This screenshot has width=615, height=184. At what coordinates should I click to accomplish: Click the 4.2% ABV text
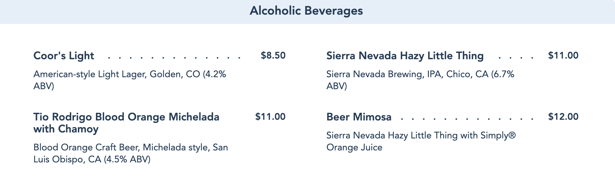[130, 80]
